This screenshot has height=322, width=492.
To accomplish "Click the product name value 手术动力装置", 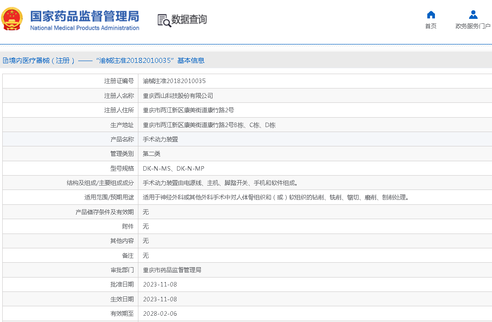I will click(160, 140).
